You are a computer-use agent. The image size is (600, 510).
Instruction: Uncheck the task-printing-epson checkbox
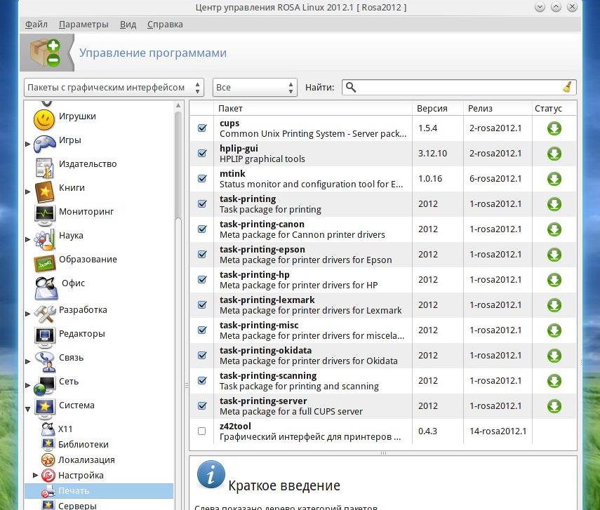tap(202, 255)
